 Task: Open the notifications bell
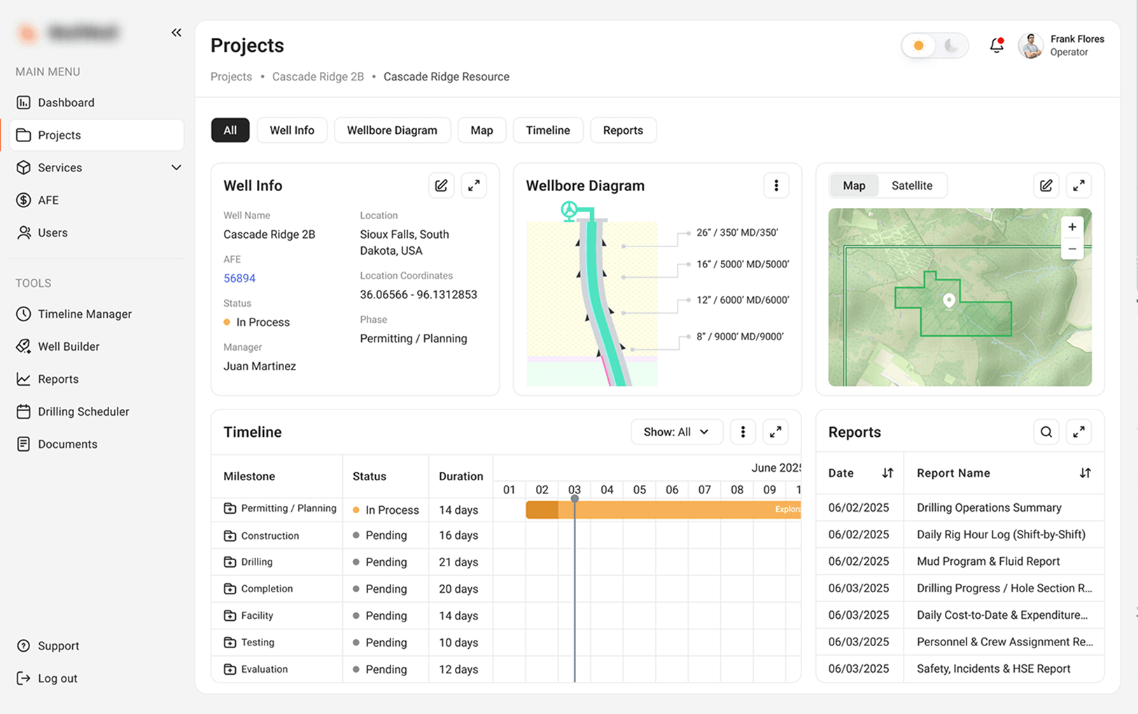996,45
